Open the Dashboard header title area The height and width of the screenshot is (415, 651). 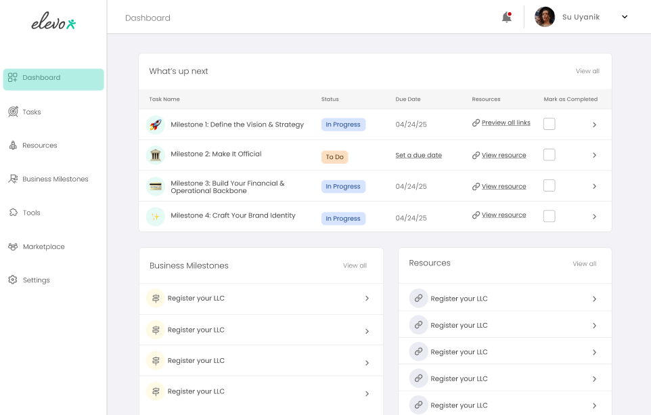[x=148, y=18]
